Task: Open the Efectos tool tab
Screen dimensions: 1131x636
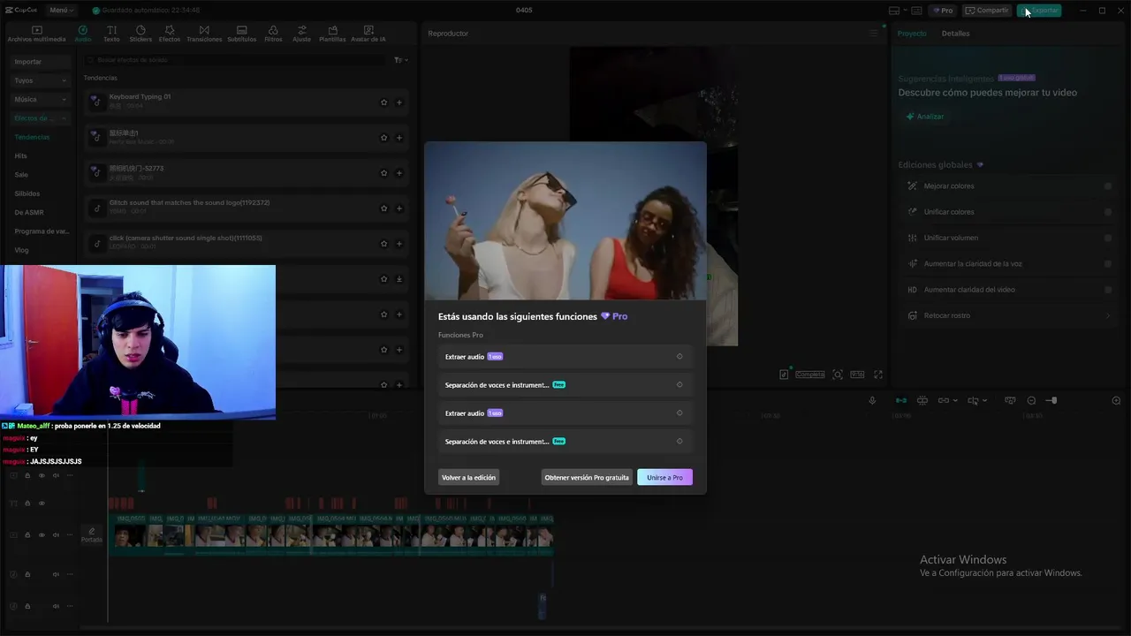Action: point(170,34)
